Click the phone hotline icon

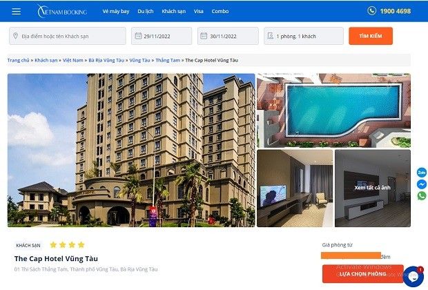(x=371, y=11)
